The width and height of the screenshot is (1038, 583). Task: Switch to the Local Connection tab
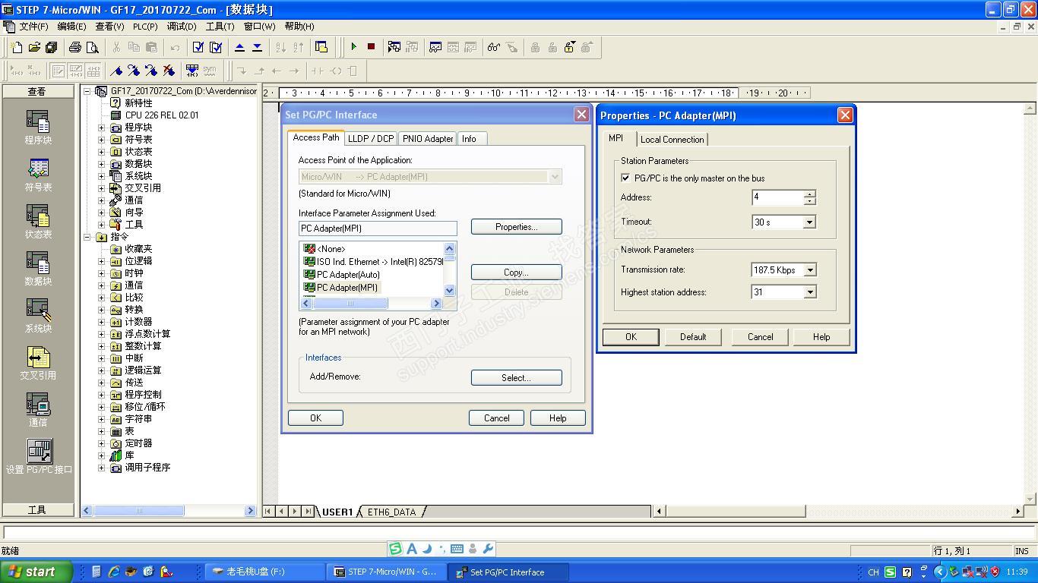pos(672,140)
